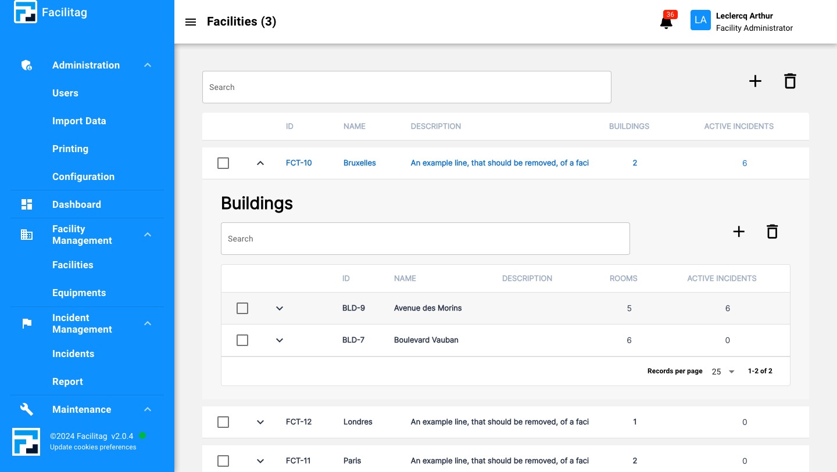This screenshot has height=472, width=837.
Task: Open the notifications bell
Action: (x=666, y=23)
